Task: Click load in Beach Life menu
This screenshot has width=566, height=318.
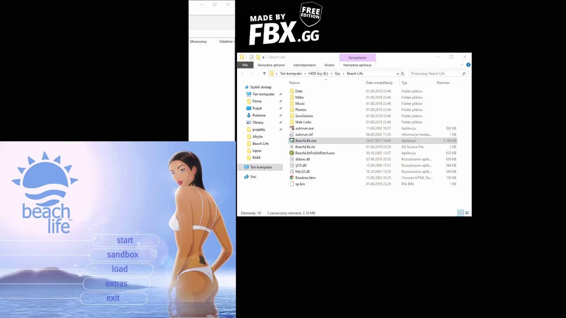Action: 119,269
